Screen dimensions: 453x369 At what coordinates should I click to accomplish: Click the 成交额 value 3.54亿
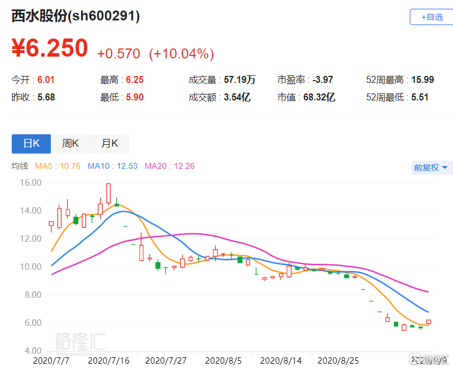pyautogui.click(x=237, y=98)
